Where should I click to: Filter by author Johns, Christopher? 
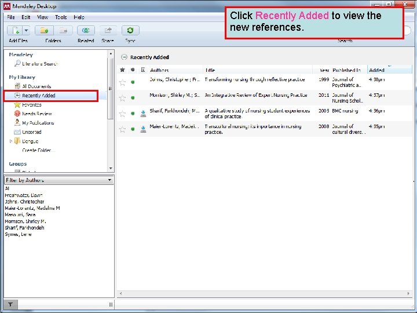24,202
